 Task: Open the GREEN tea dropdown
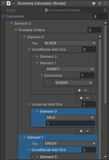[70, 143]
